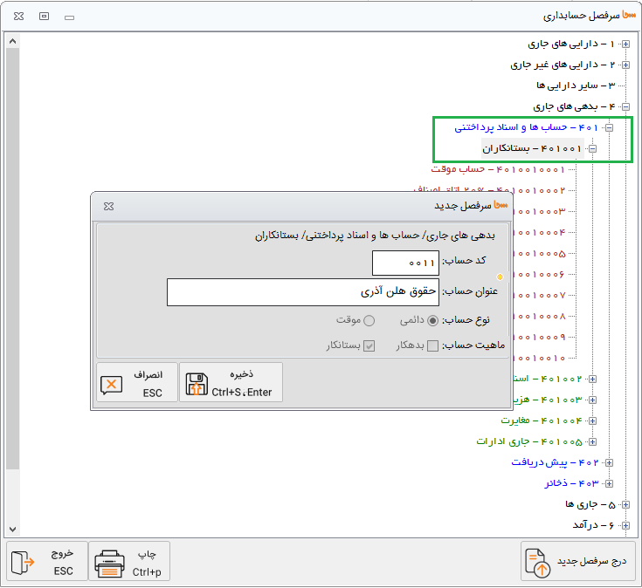Expand node ۴۰۱۰۰۵ جاری ادارات
Screen dimensions: 642x588
coord(592,442)
